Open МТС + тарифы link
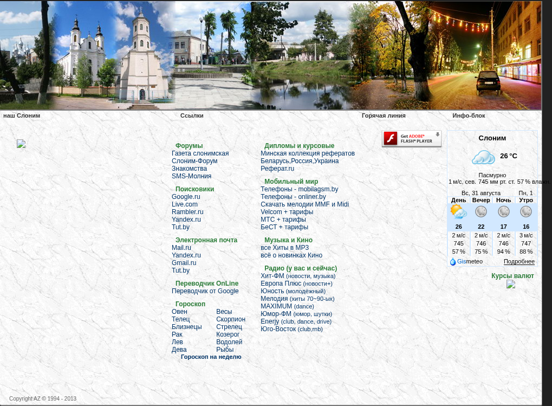Screen dimensions: 552x406 (x=283, y=220)
